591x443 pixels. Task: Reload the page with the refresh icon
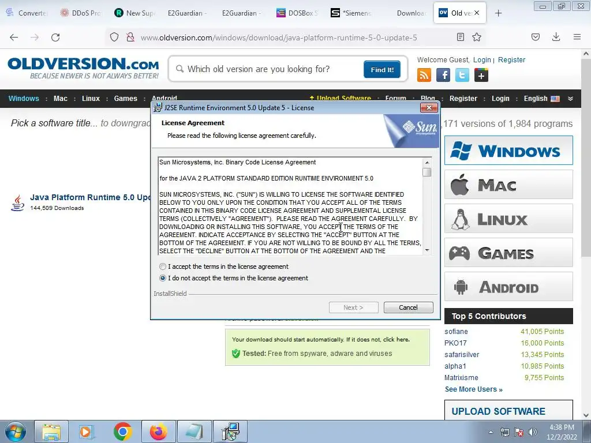[x=55, y=37]
